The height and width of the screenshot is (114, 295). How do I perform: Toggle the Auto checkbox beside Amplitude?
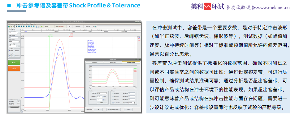103,96
